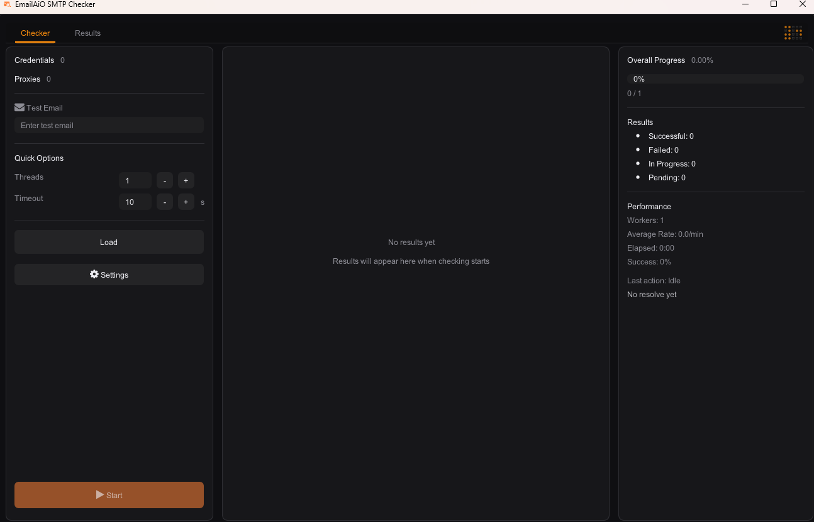
Task: Decrease Timeout using the minus button
Action: coord(164,202)
